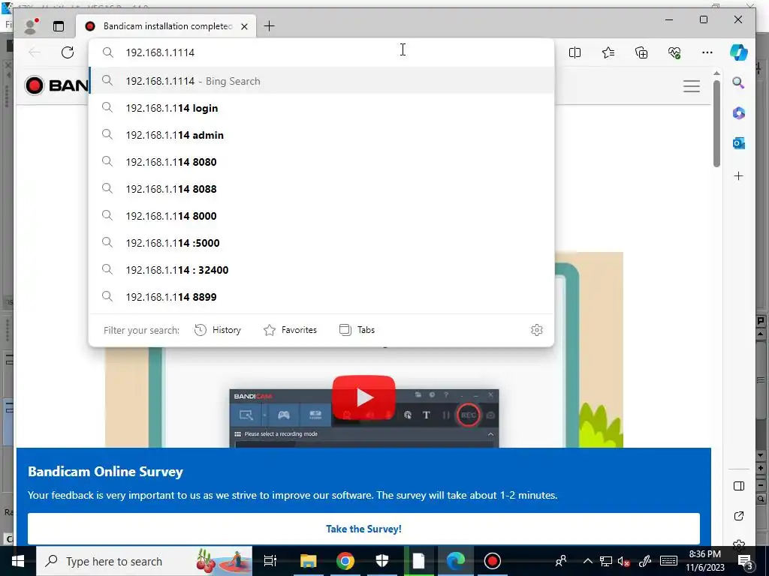Viewport: 769px width, 576px height.
Task: Click the sidebar Search icon
Action: click(x=739, y=82)
